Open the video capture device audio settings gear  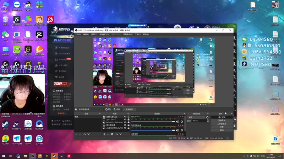(x=182, y=130)
